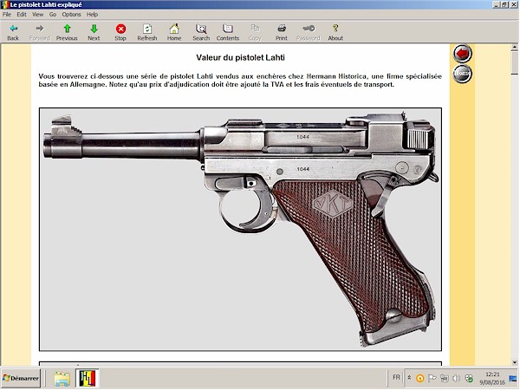Click the words 'Hermann Historica' in the paragraph

click(336, 76)
